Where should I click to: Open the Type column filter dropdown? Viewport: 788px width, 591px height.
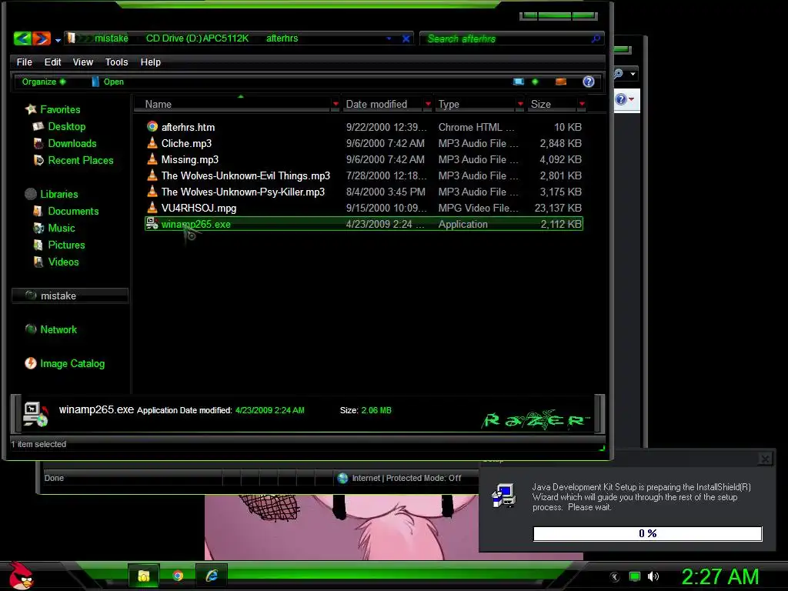[520, 104]
